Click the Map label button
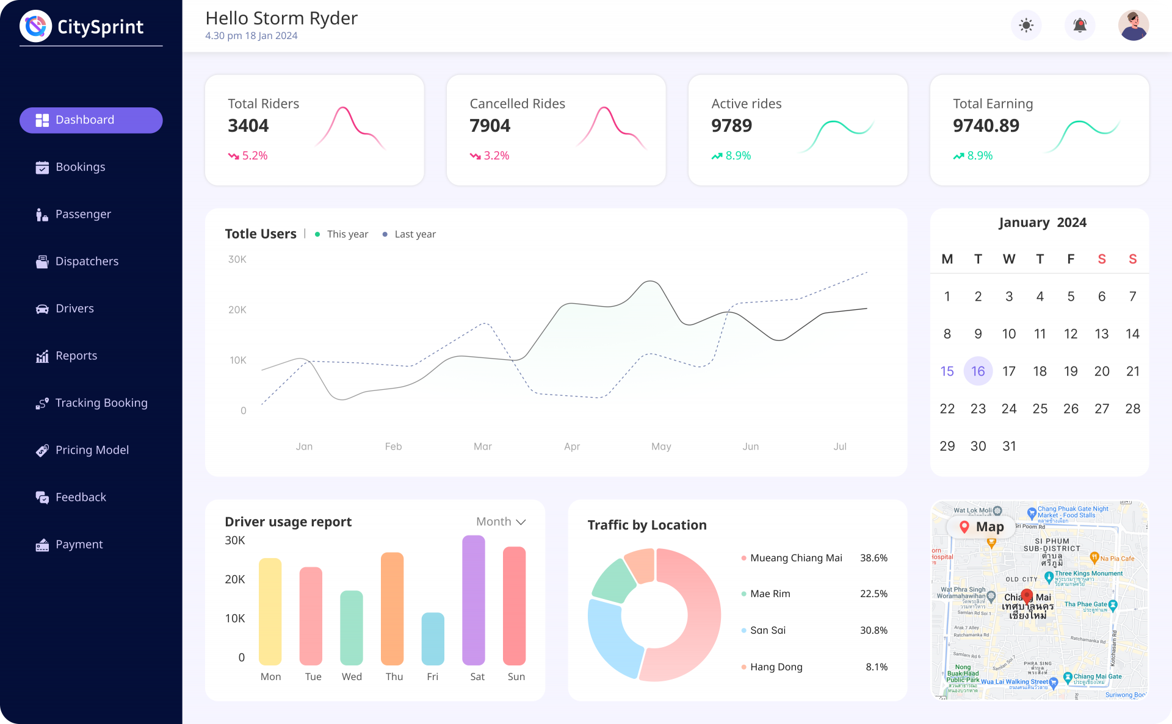The width and height of the screenshot is (1172, 724). [981, 527]
